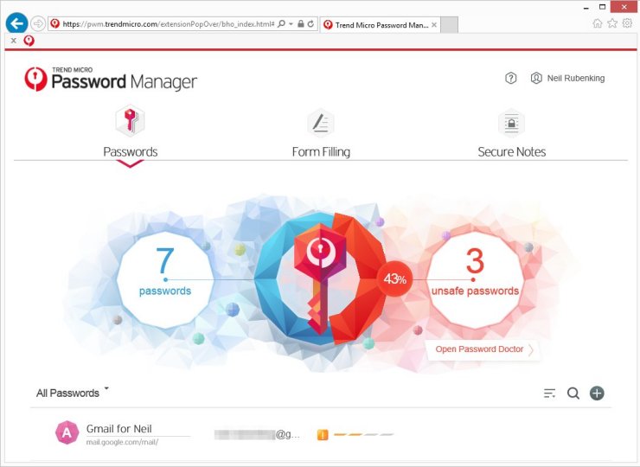Click the search magnifier in address bar
640x467 pixels.
coord(281,24)
